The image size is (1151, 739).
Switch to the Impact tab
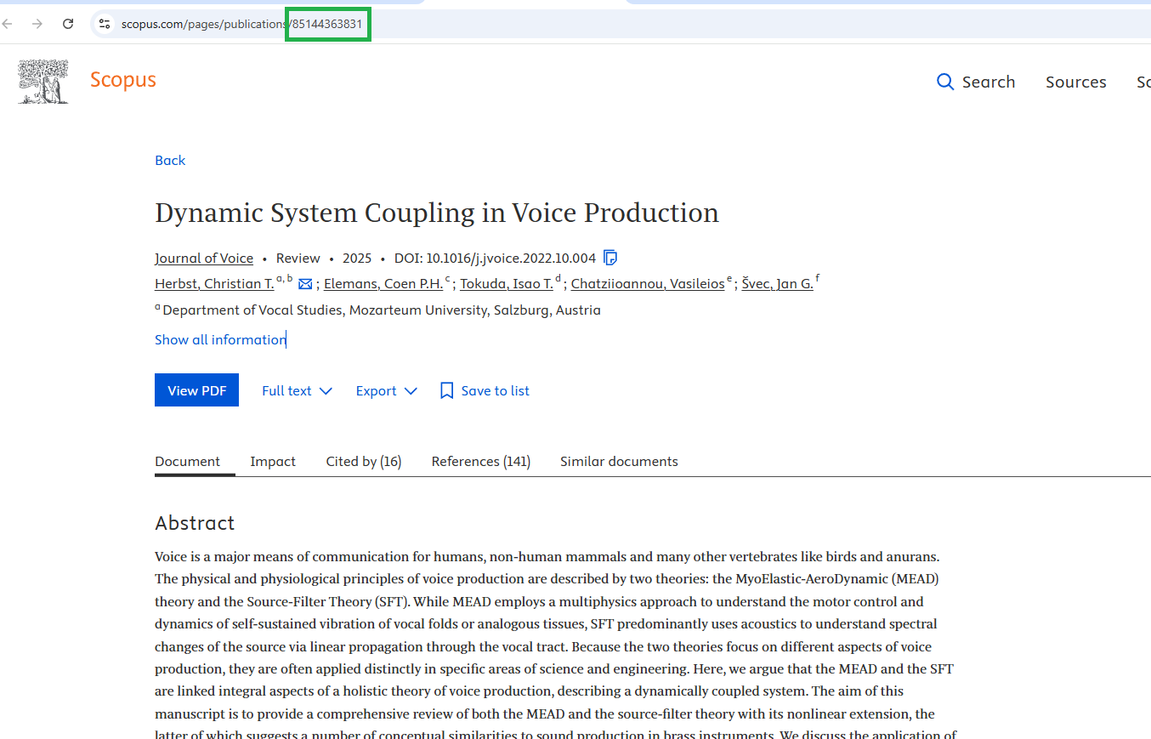(x=273, y=461)
